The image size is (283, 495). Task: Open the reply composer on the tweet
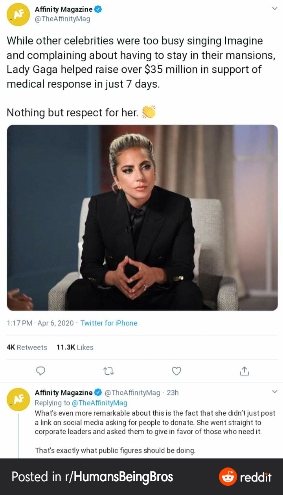(x=40, y=371)
